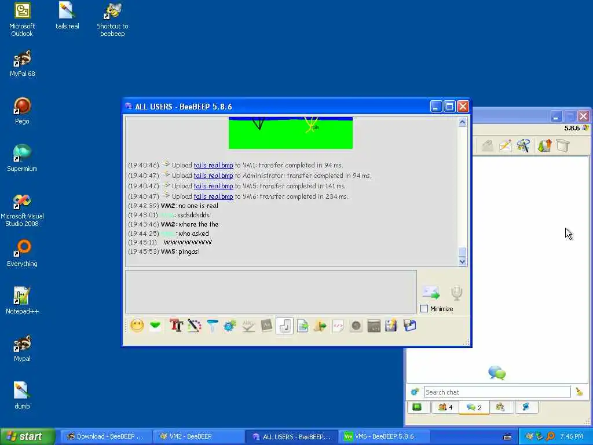Open tails real.bmp link sent to VM1
Image resolution: width=593 pixels, height=445 pixels.
213,165
